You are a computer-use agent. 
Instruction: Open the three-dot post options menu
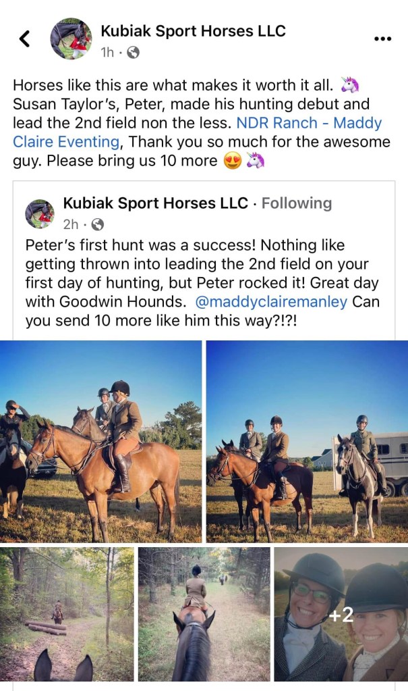pos(382,39)
